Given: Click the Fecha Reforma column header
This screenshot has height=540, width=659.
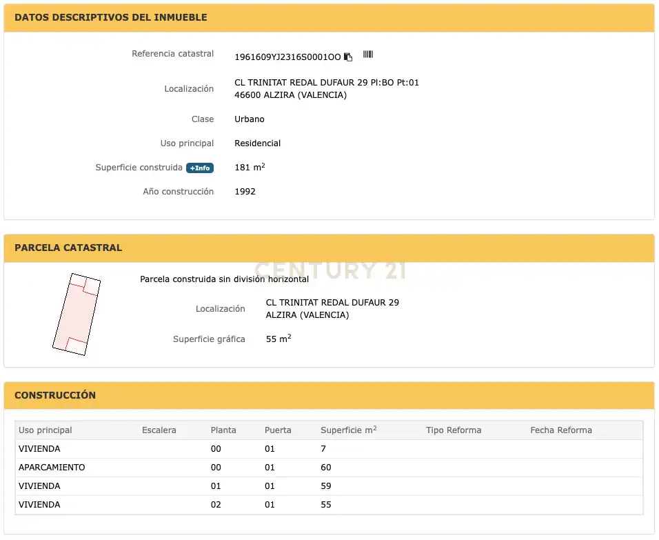Looking at the screenshot, I should point(561,430).
